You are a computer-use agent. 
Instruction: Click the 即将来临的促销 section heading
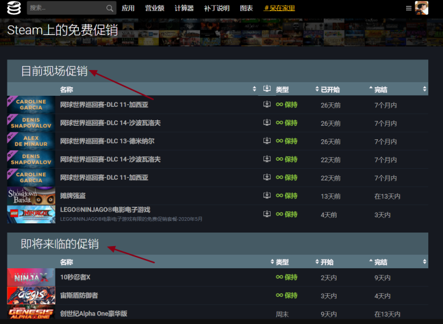click(x=60, y=244)
